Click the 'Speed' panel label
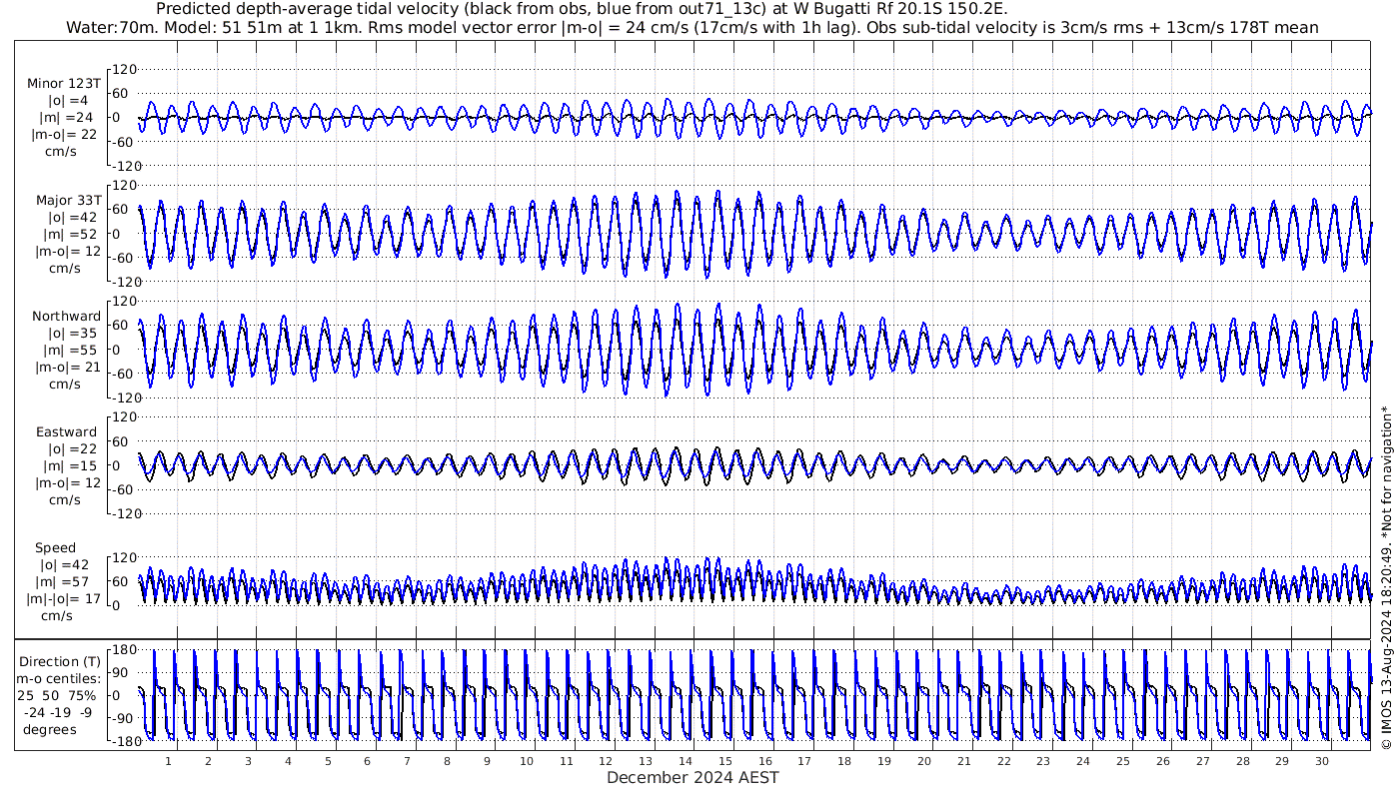Viewport: 1399px width, 799px height. click(55, 548)
